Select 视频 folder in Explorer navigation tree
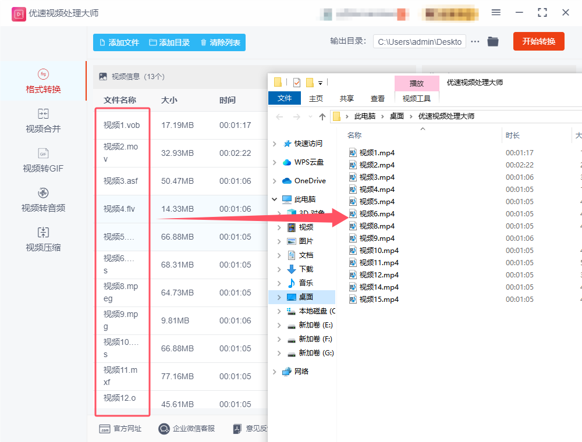This screenshot has height=442, width=582. click(306, 227)
